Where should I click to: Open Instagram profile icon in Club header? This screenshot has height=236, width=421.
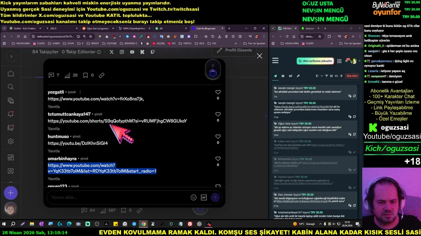(x=122, y=52)
